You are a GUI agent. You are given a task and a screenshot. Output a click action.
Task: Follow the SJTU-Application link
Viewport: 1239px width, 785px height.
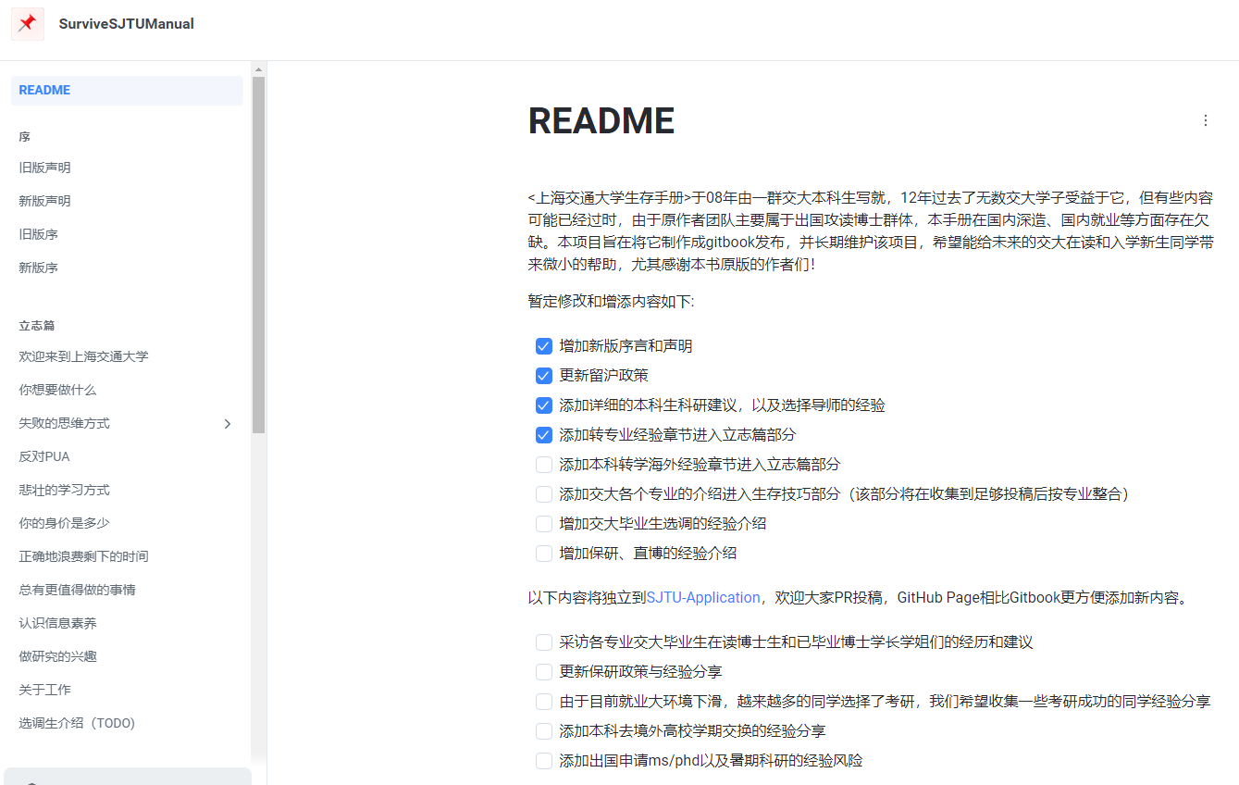[703, 598]
